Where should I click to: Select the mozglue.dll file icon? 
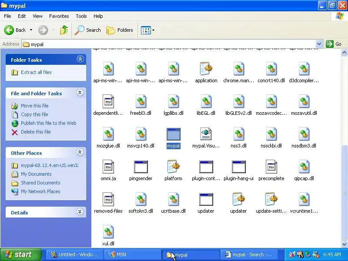pyautogui.click(x=108, y=134)
